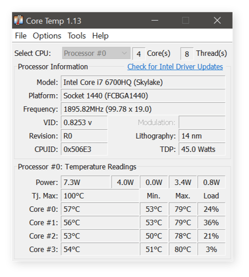Click Core #2 load value 21%

(x=211, y=236)
